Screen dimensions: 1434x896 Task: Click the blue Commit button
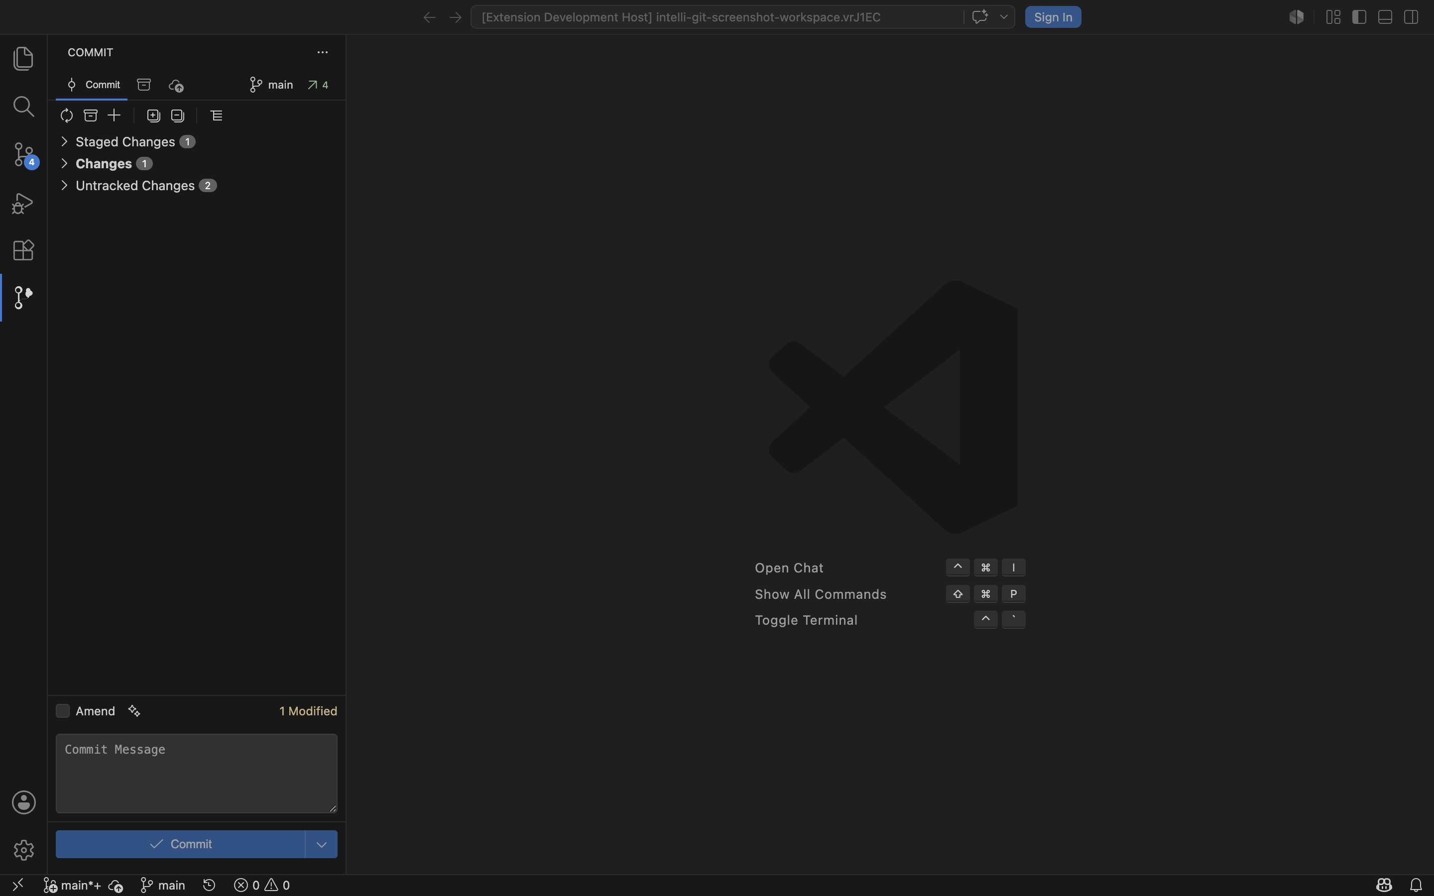(x=180, y=844)
